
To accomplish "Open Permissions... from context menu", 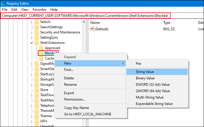I will tap(90, 99).
